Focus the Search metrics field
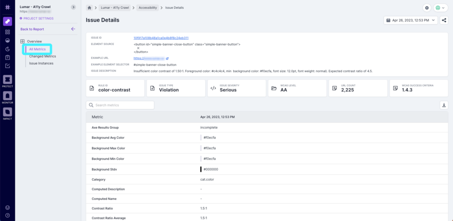Viewport: 453px width, 221px height. (x=120, y=105)
